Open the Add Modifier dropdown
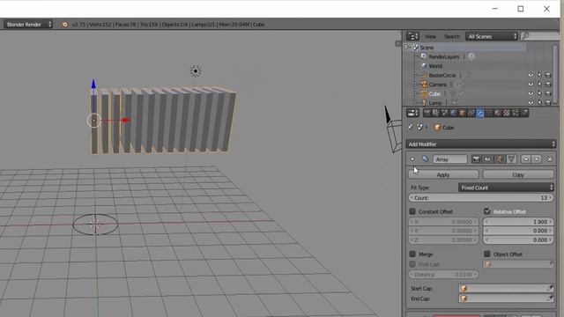The width and height of the screenshot is (564, 317). [481, 144]
